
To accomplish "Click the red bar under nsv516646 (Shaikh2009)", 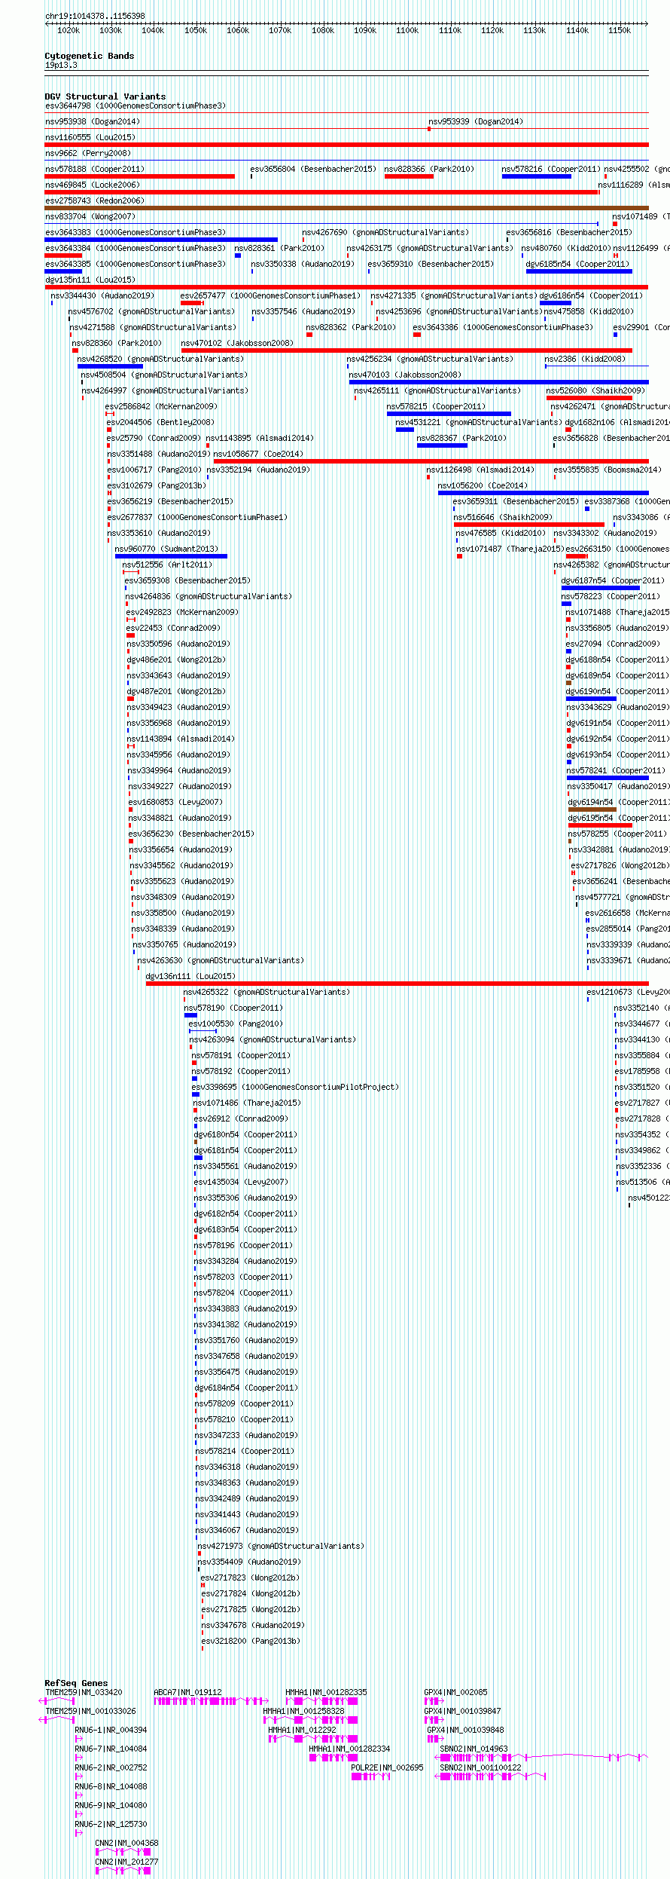I will click(x=529, y=525).
